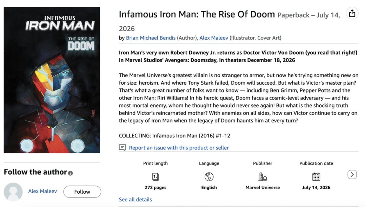
Task: Open the Infamous Iron Man cover image
Action: 52,80
